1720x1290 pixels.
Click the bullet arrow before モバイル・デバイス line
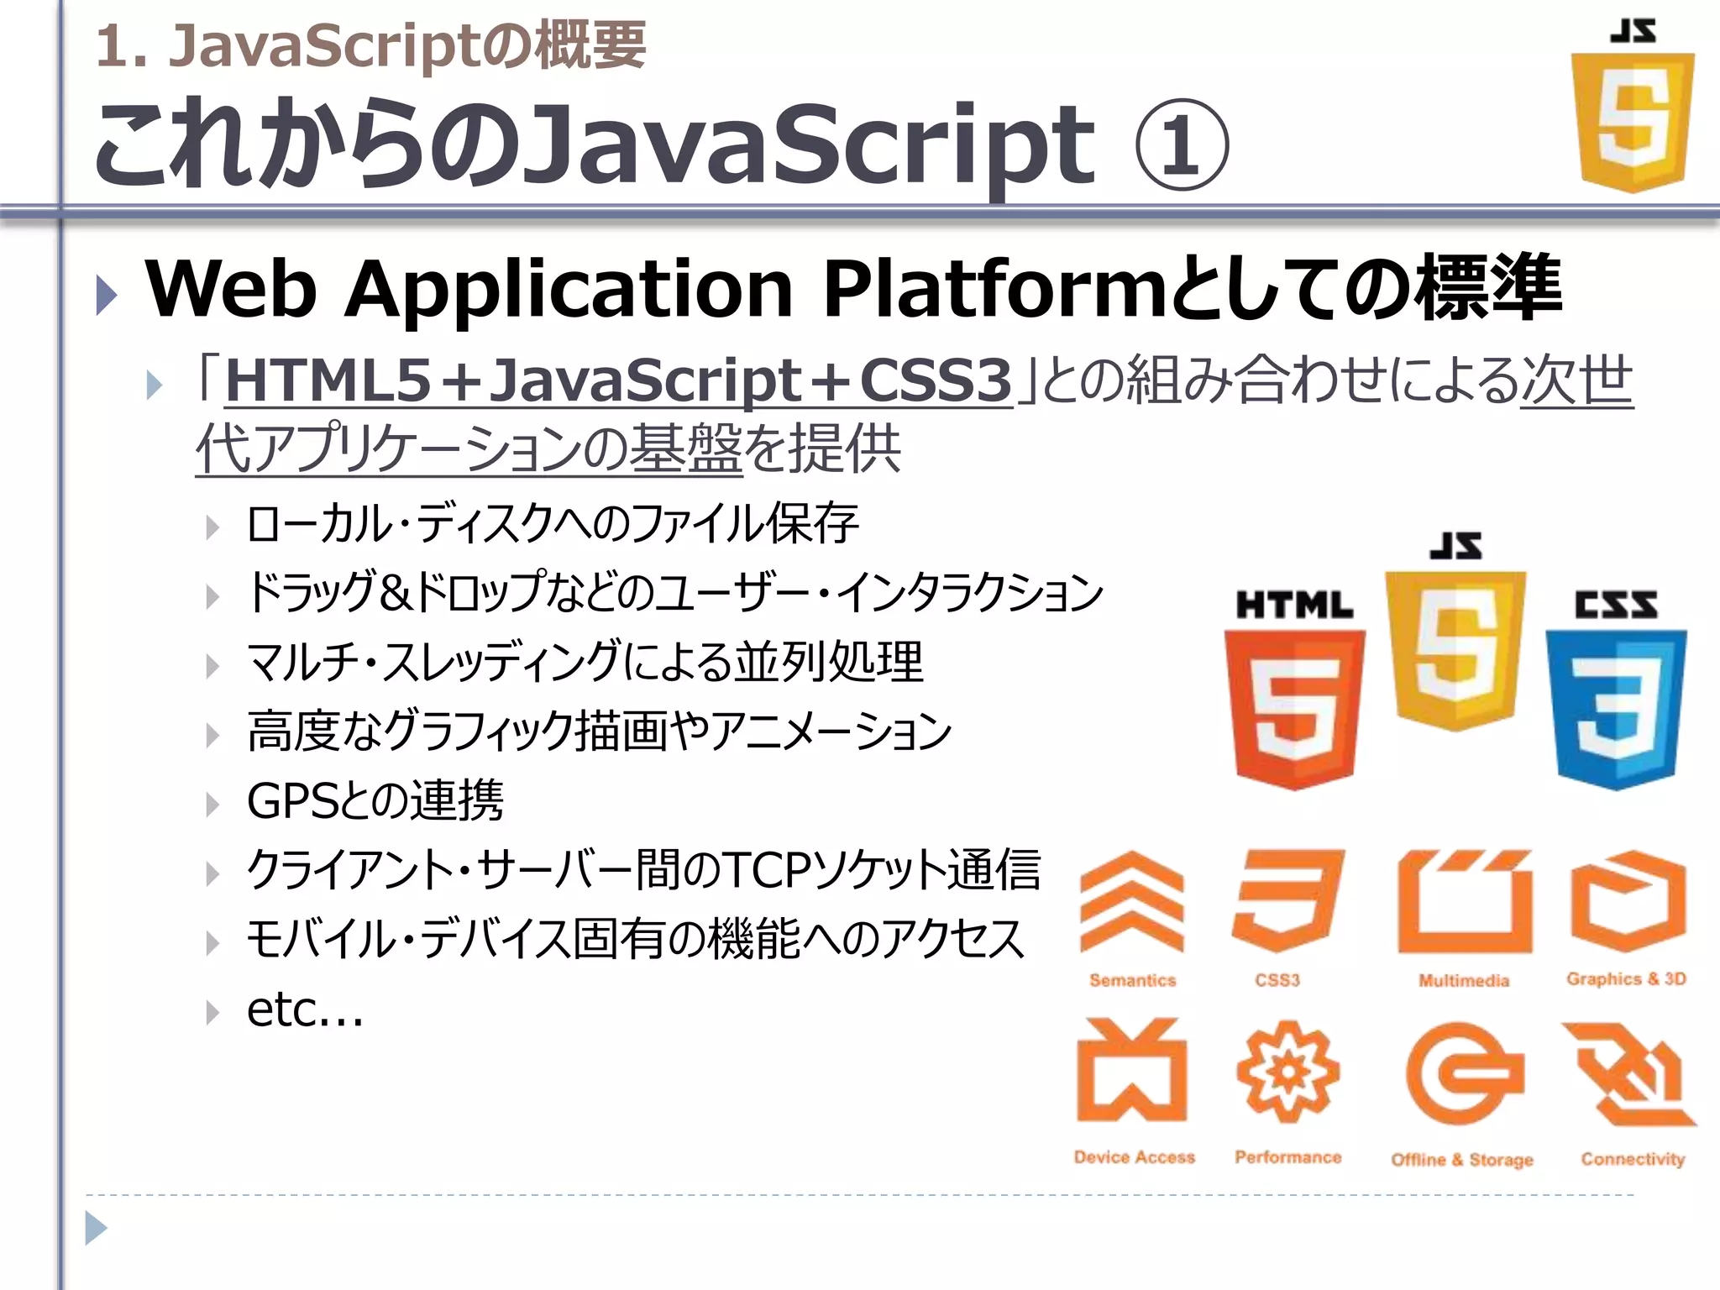pos(213,944)
